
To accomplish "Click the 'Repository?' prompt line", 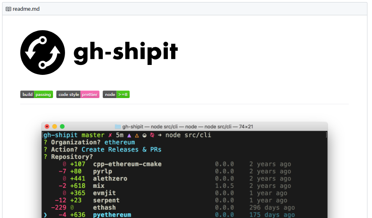I will pyautogui.click(x=68, y=157).
